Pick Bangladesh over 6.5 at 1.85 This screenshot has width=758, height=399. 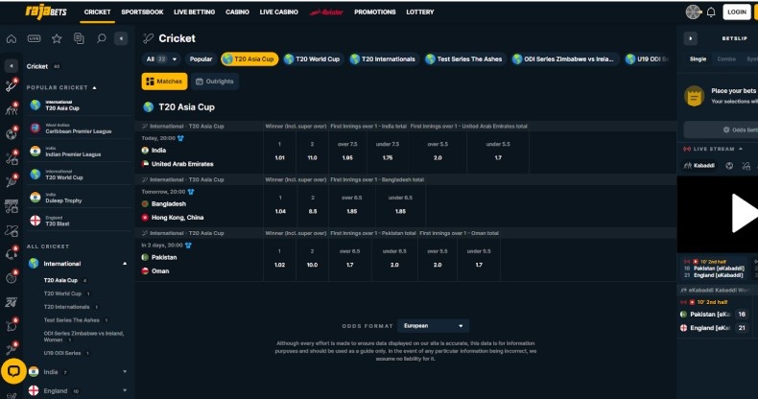click(352, 205)
